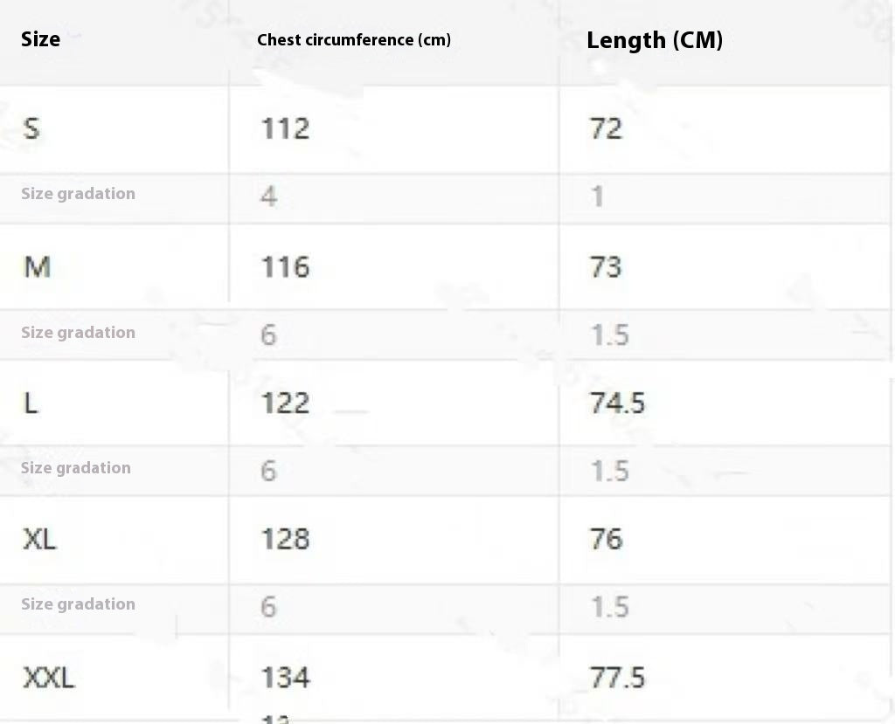Screen dimensions: 895x724
Task: Click Size gradation label between S and M
Action: 78,194
